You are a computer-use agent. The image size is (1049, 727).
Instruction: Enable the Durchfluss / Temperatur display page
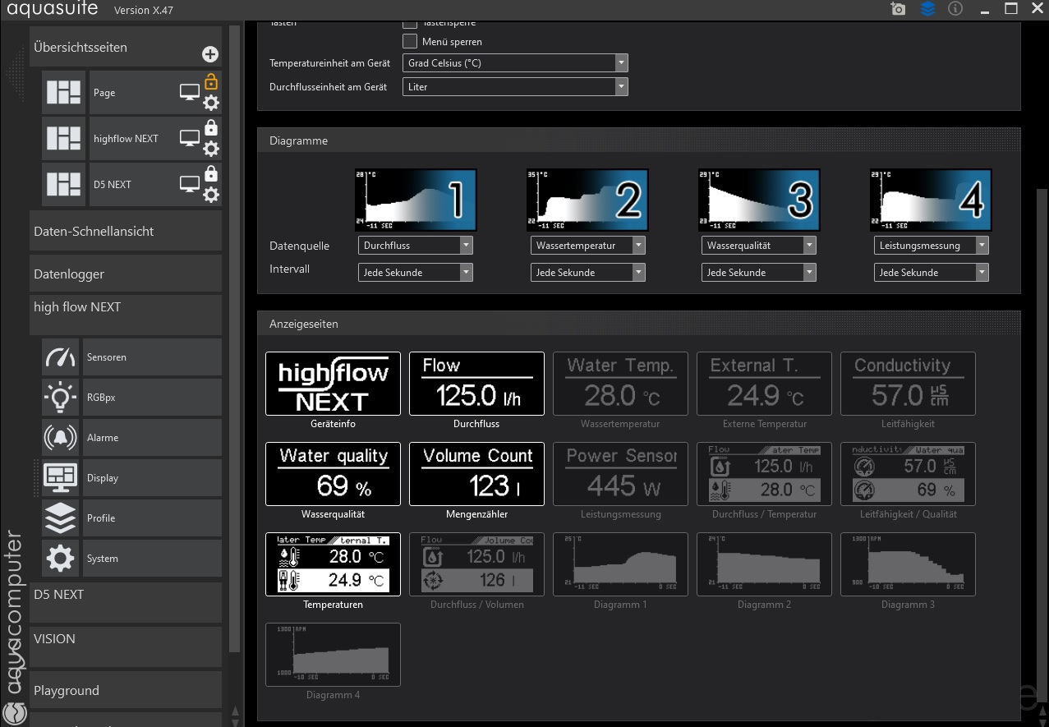tap(765, 474)
